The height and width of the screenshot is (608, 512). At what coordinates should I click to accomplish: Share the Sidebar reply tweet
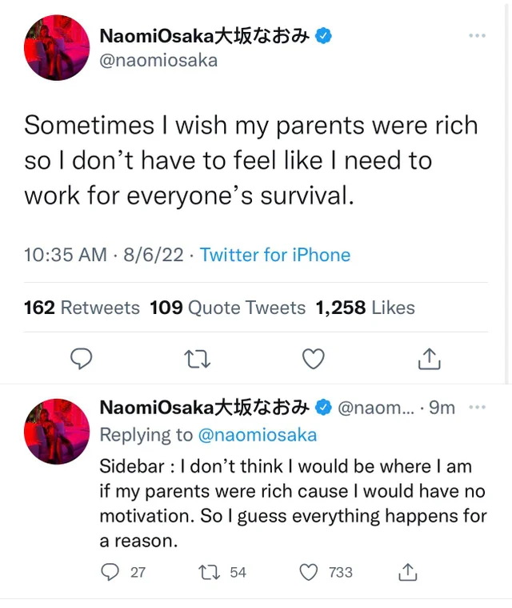(x=407, y=571)
